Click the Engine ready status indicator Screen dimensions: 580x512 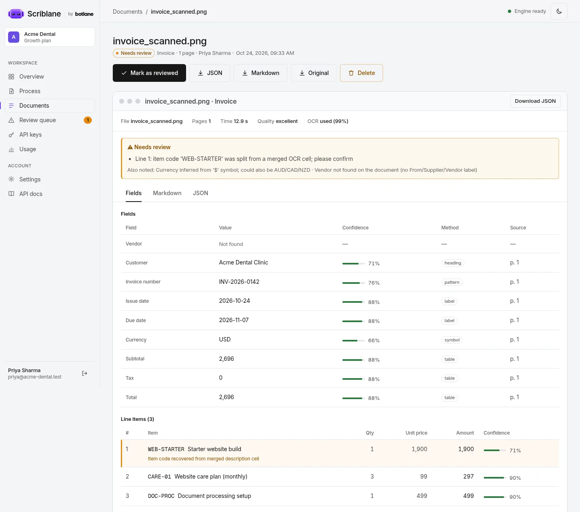point(527,11)
